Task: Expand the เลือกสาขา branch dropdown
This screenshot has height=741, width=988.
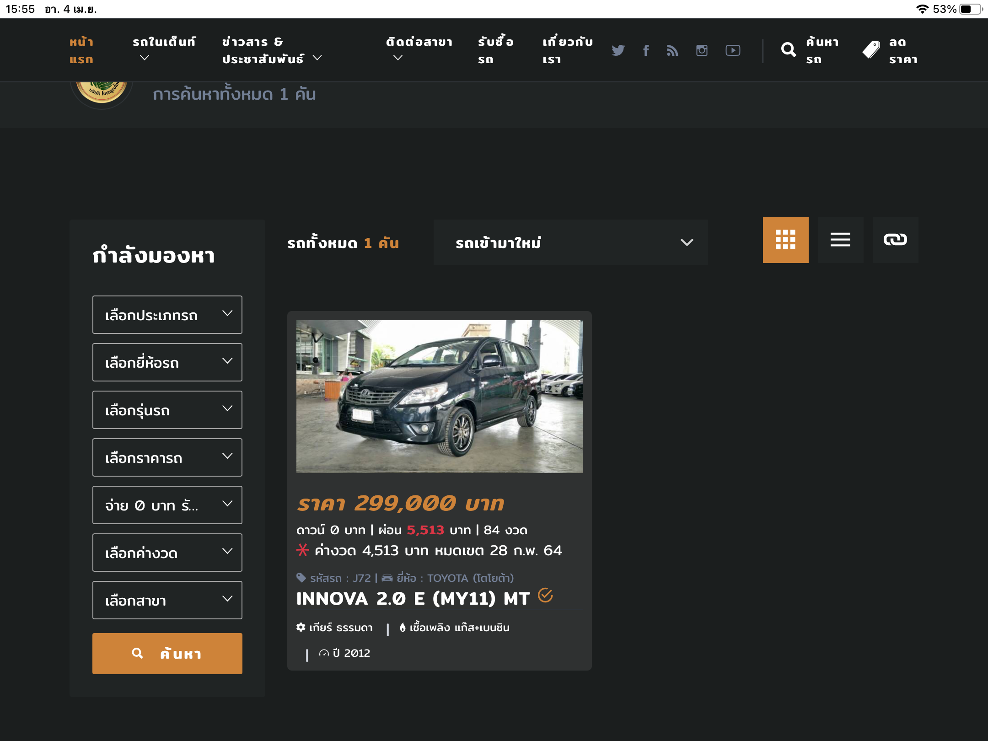Action: (167, 600)
